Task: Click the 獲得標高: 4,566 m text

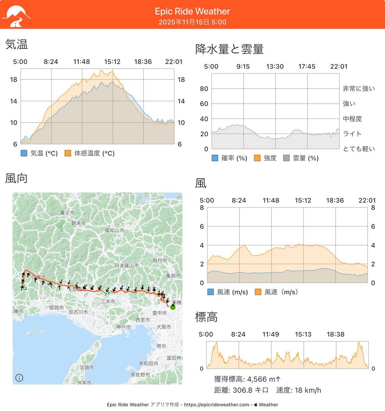Action: [247, 379]
